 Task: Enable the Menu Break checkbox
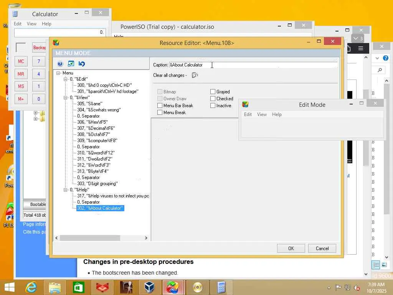(160, 113)
